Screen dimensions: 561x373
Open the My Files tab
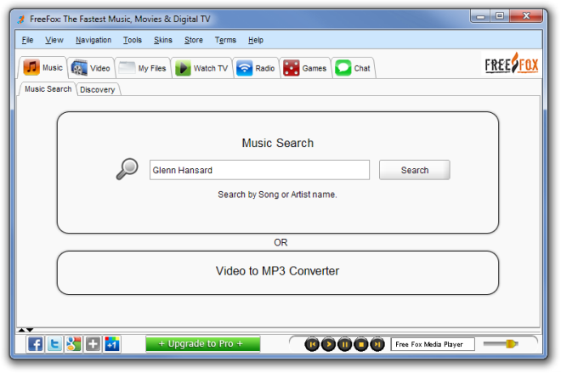(x=143, y=68)
